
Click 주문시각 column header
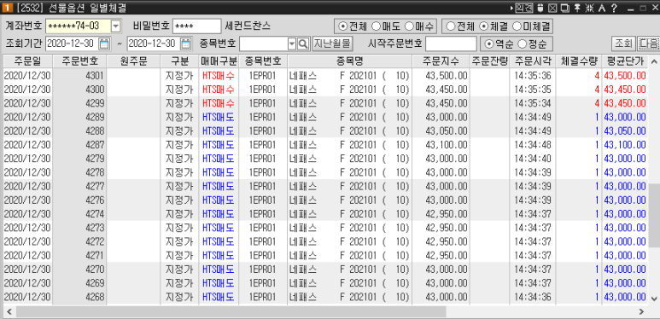533,61
